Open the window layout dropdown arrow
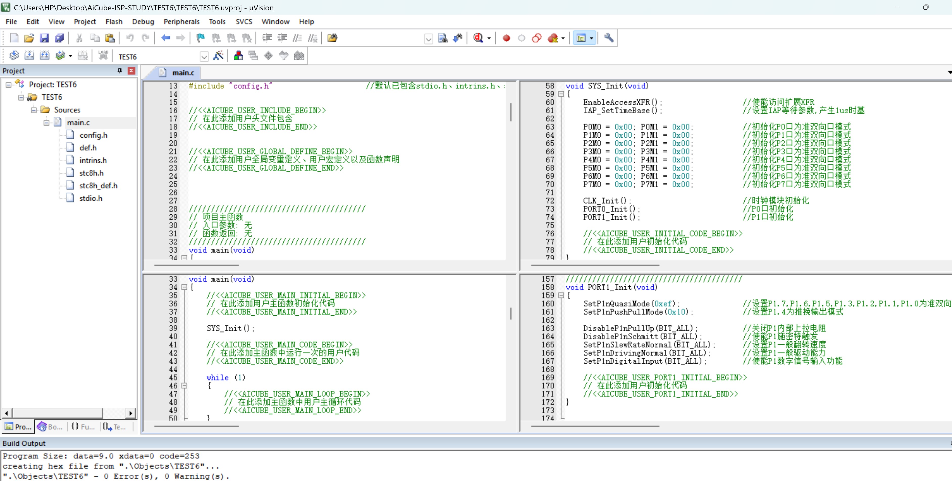The height and width of the screenshot is (481, 952). [591, 38]
